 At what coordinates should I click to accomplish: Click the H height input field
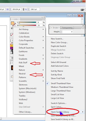pyautogui.click(x=35, y=9)
